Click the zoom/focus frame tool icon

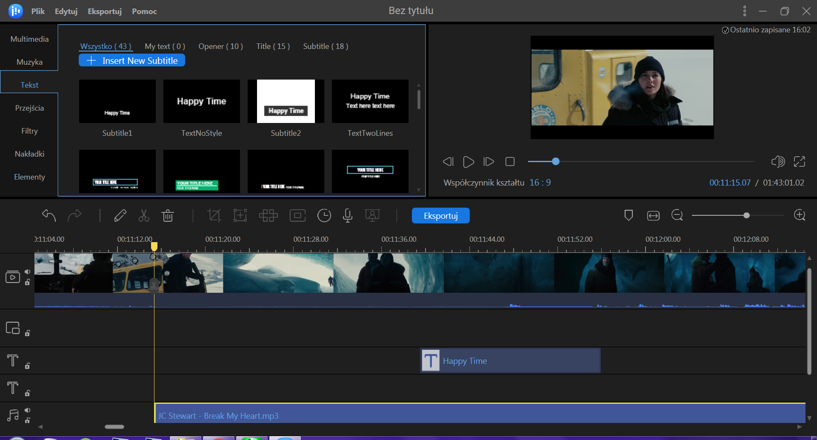coord(240,216)
